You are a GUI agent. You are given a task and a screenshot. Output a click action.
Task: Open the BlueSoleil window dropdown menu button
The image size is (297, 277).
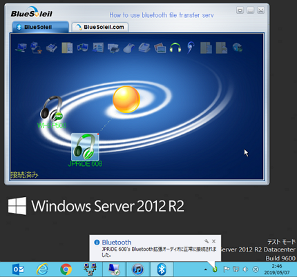pyautogui.click(x=240, y=10)
